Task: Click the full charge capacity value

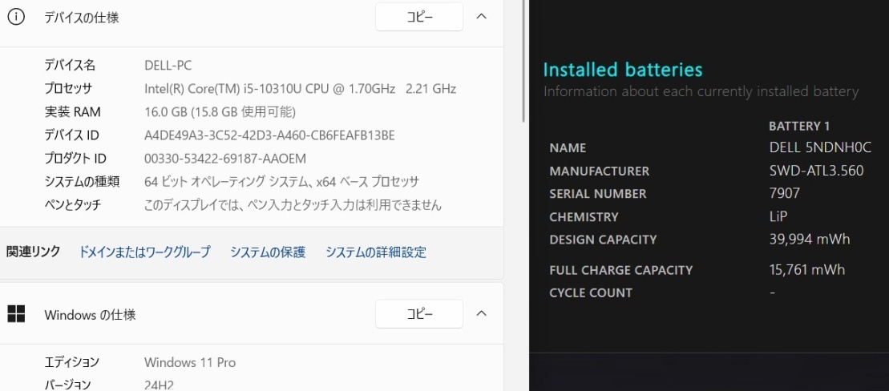Action: click(x=806, y=270)
